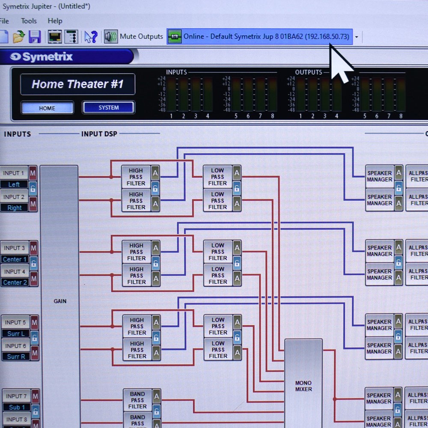Open the Online device selector dropdown
428x428 pixels.
coord(260,36)
